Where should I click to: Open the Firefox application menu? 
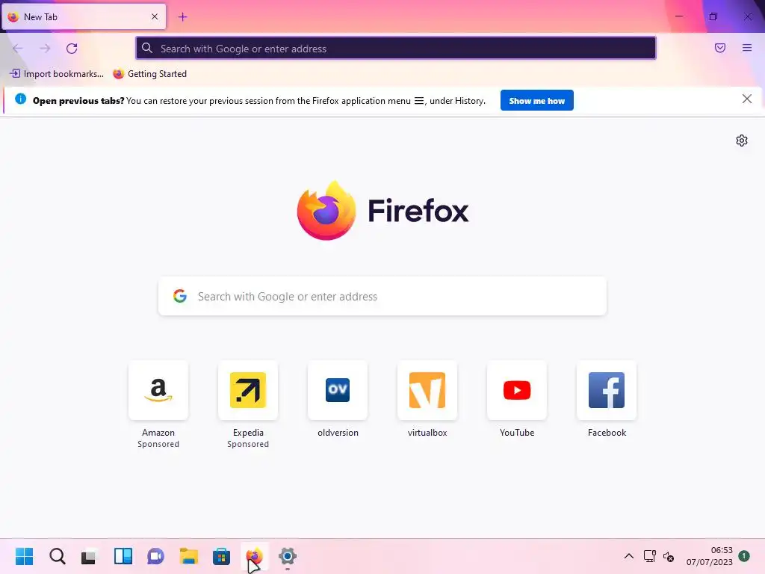[x=747, y=48]
